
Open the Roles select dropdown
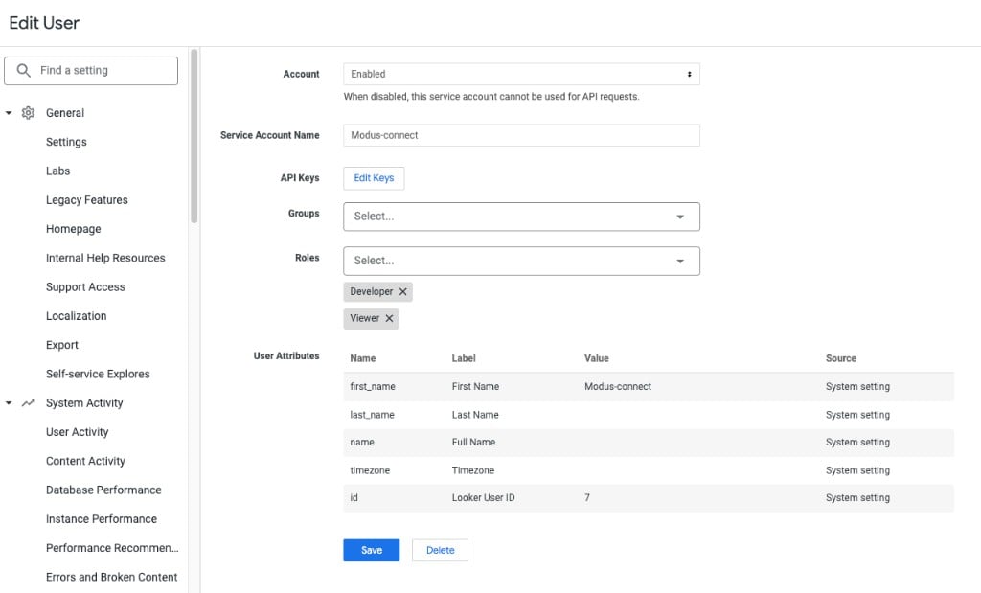click(521, 261)
